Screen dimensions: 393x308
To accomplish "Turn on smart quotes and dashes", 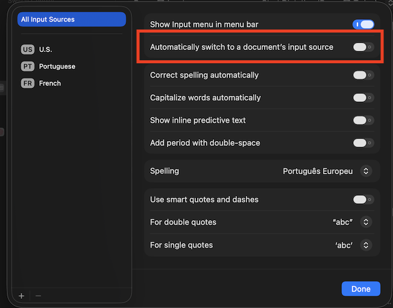I will [363, 200].
